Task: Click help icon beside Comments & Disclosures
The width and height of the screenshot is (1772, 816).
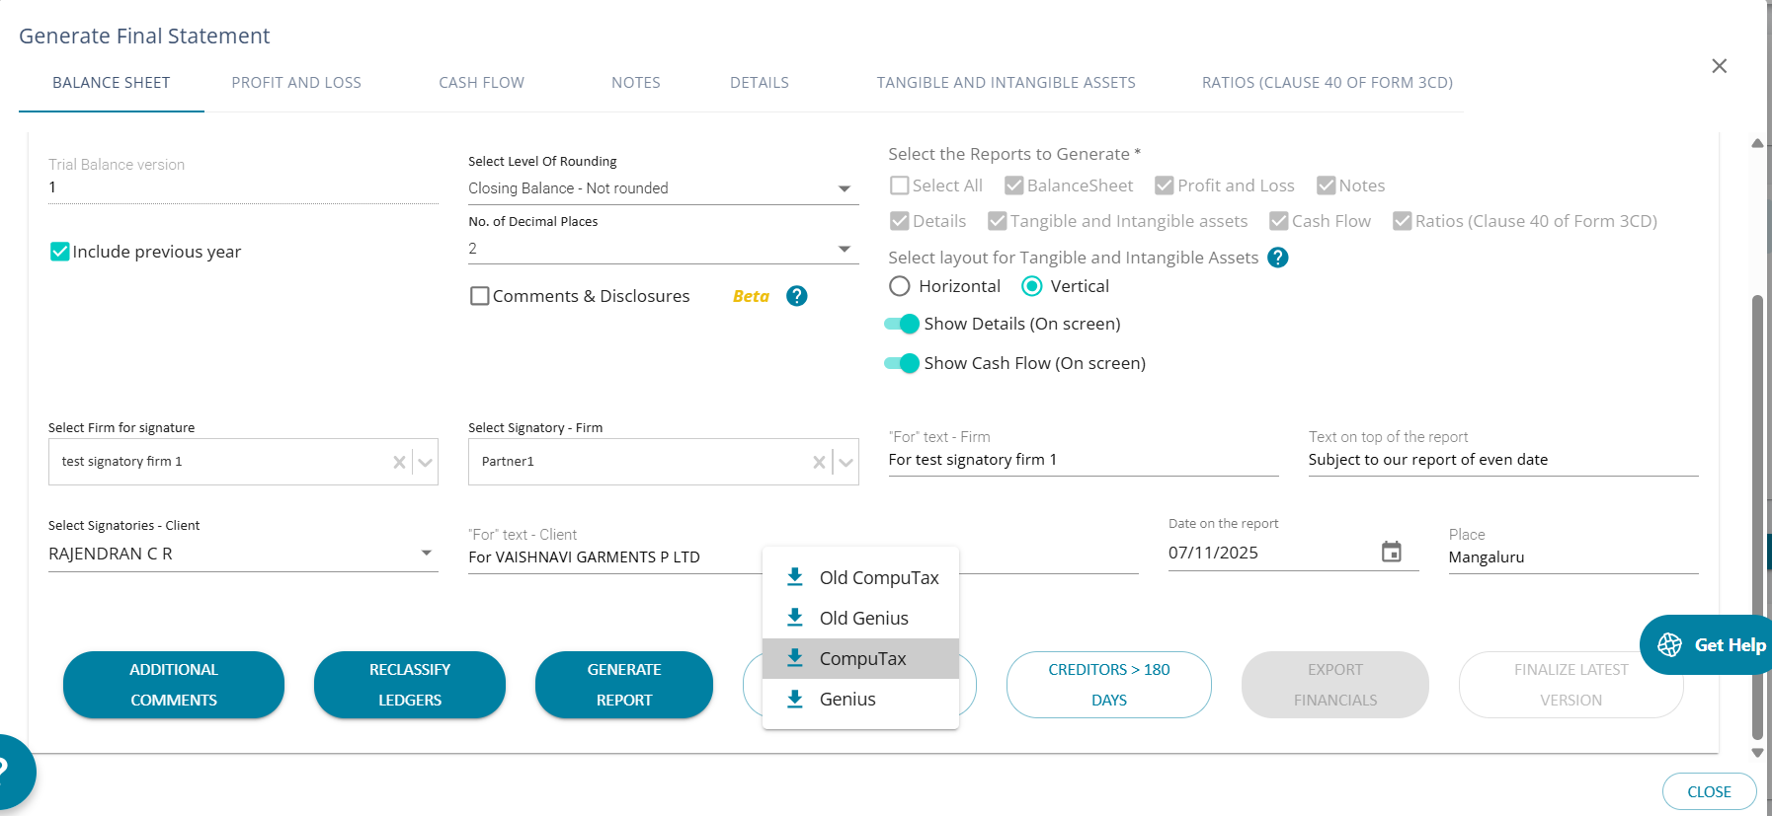Action: tap(796, 296)
